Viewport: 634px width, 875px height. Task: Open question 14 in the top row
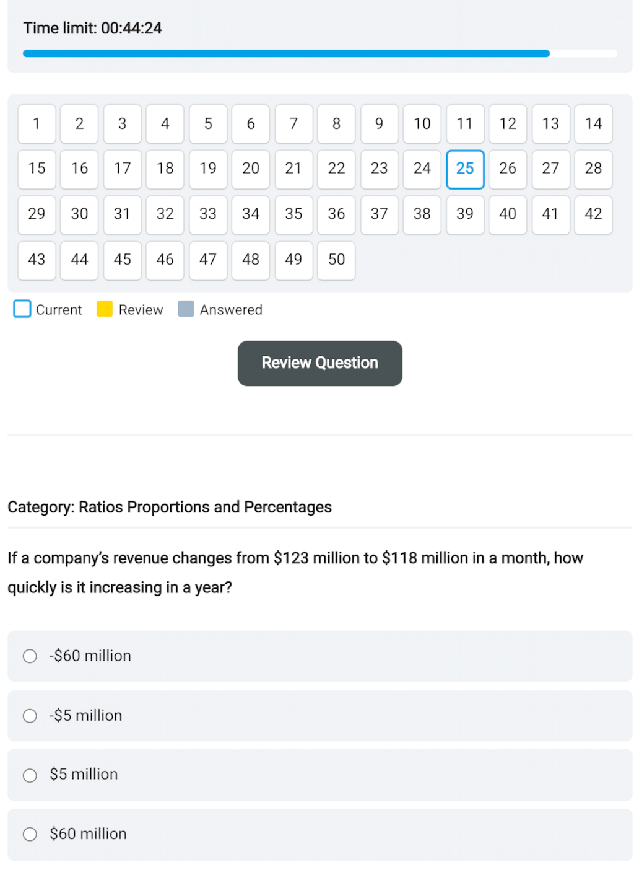(x=593, y=124)
